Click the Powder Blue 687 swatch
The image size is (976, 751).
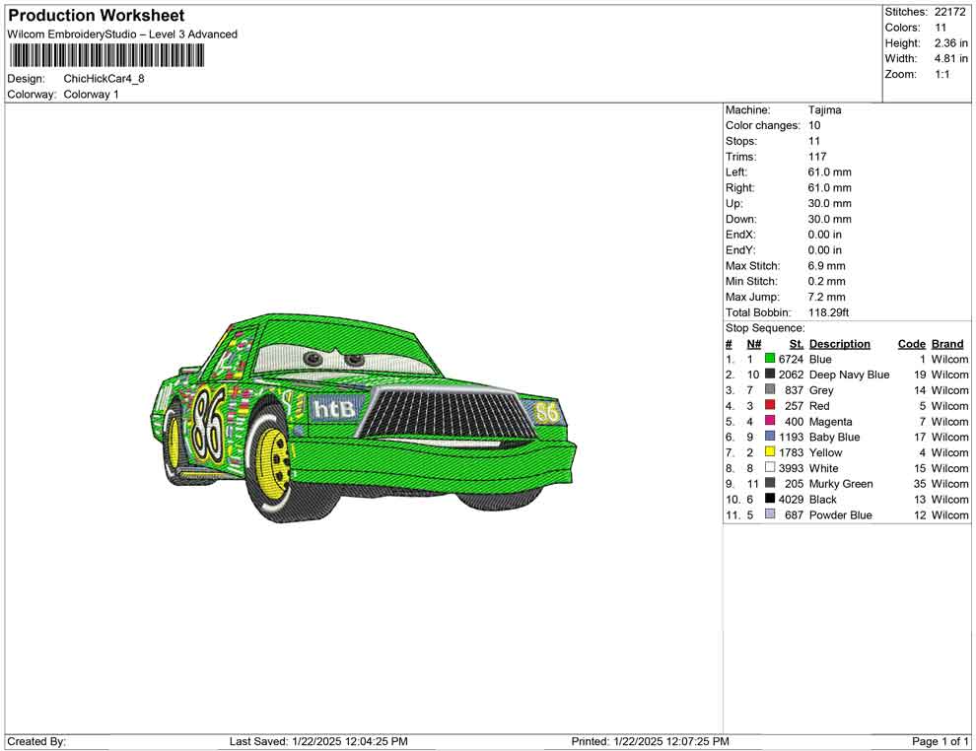pos(770,513)
